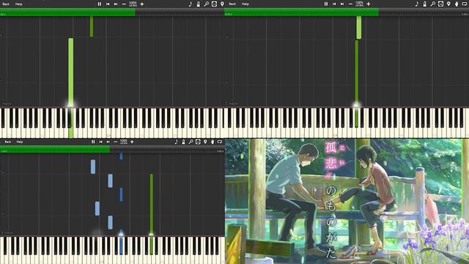Open zoom magnifier in bottom-left window
Screen dimensions: 469x264
tap(191, 142)
